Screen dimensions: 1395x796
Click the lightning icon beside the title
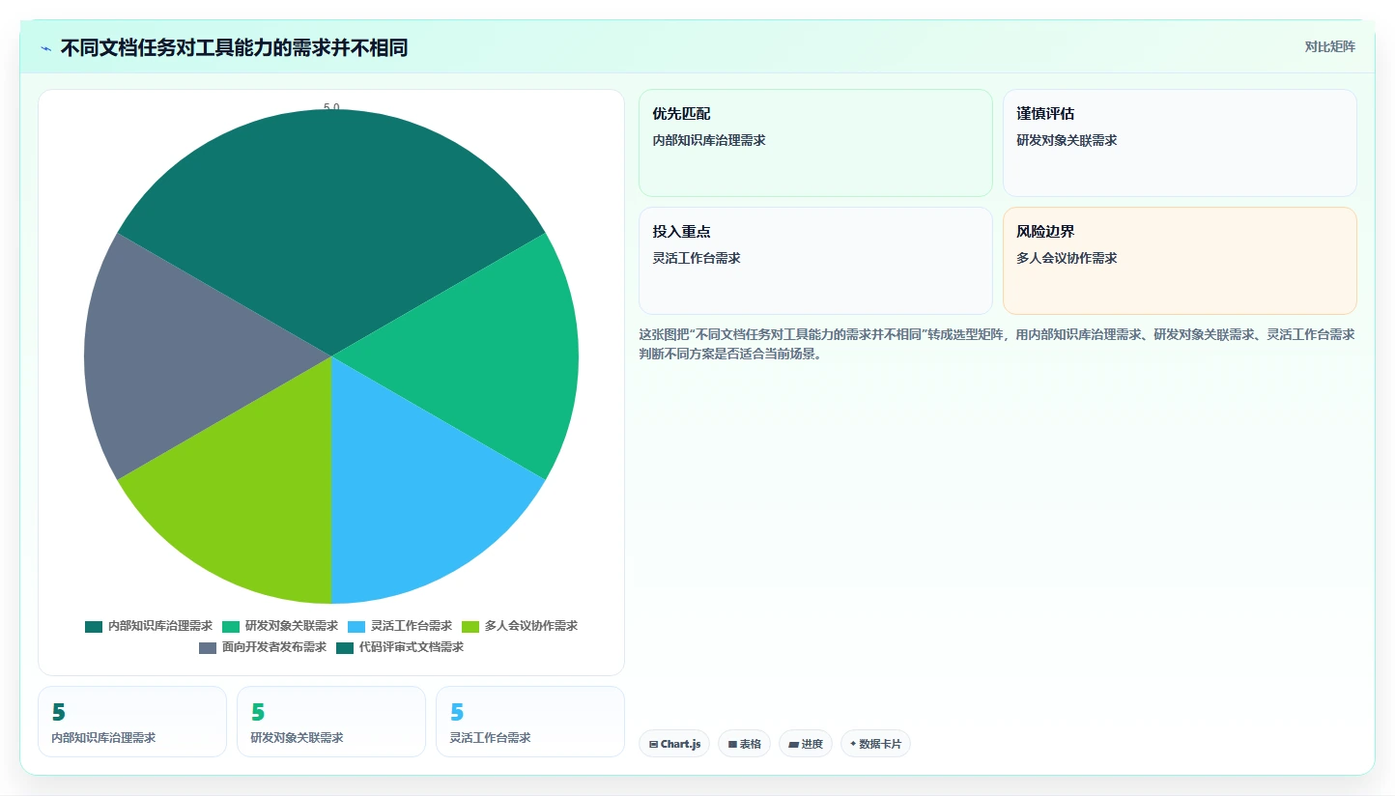pyautogui.click(x=45, y=47)
